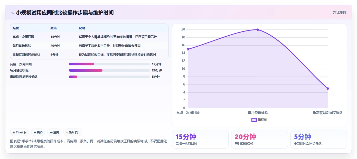Click table cell 15分钟
Image resolution: width=357 pixels, height=159 pixels.
point(55,37)
